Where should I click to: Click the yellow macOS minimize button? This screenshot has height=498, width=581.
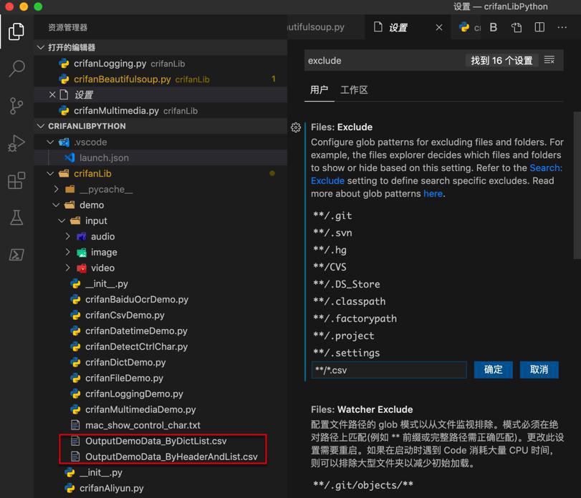point(24,6)
